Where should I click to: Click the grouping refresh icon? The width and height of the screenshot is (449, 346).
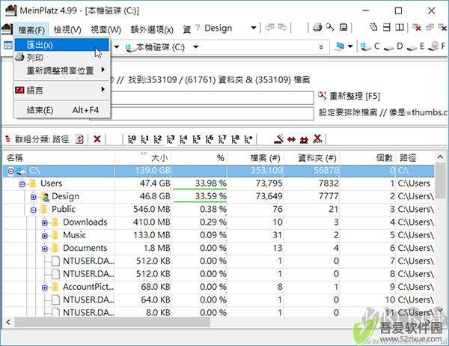click(x=79, y=139)
